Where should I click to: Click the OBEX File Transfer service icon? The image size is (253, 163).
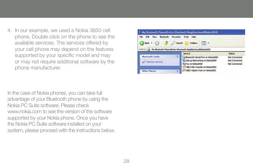coord(184,67)
